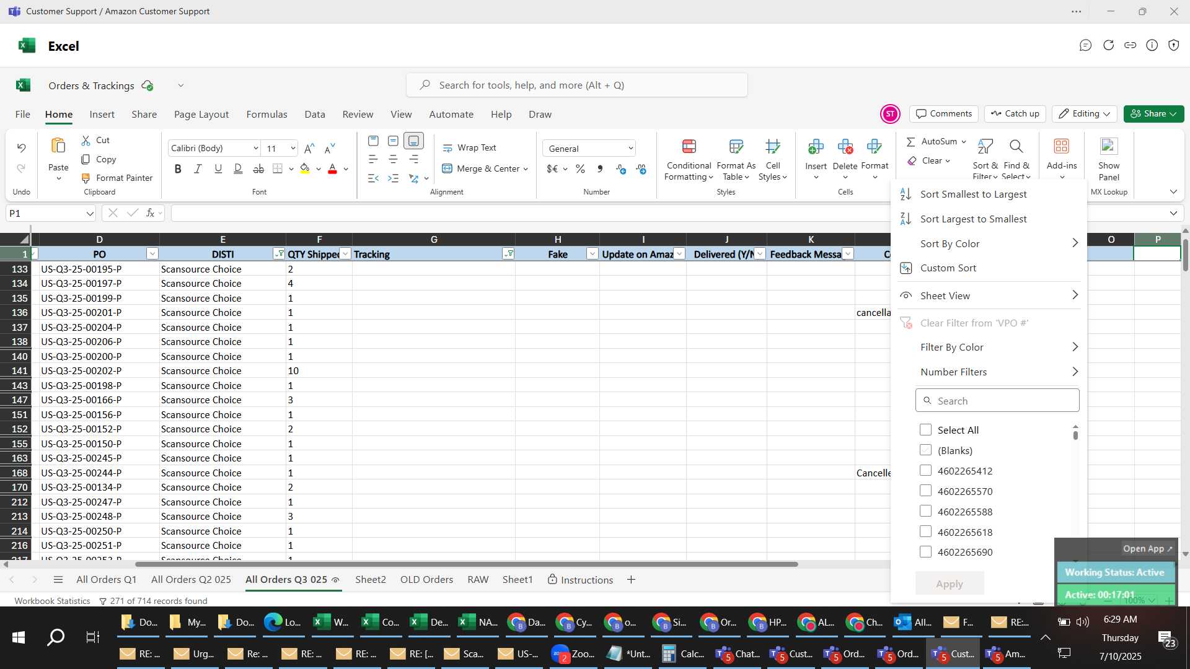Click the bottom align icon
This screenshot has height=669, width=1190.
coord(413,141)
